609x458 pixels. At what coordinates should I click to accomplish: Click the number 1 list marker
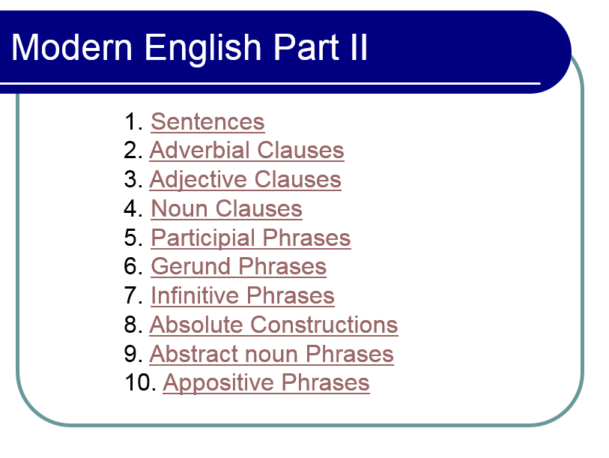tap(133, 121)
